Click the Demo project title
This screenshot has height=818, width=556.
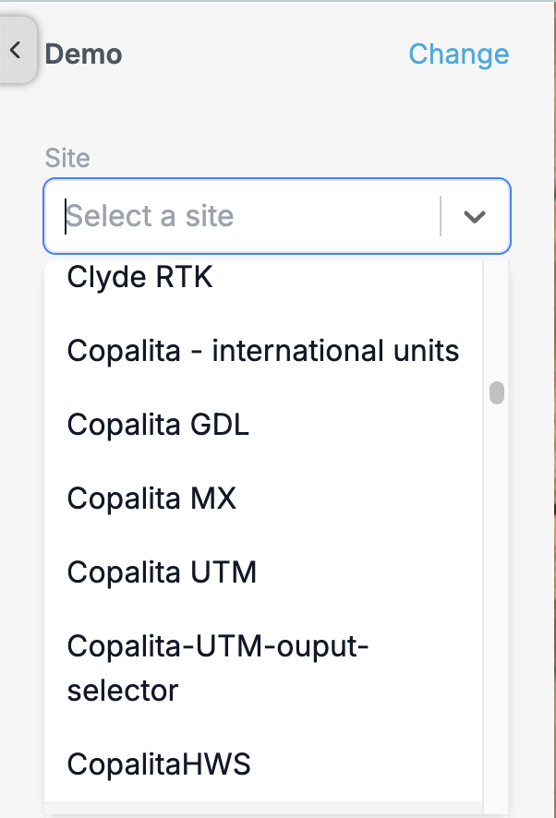[83, 54]
